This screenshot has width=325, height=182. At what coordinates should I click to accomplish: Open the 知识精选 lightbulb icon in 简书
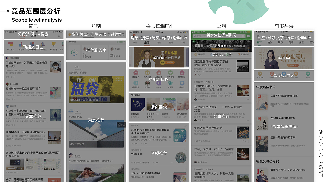54,44
